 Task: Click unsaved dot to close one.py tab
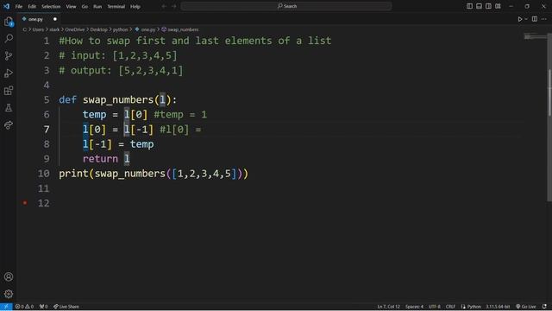pyautogui.click(x=55, y=19)
